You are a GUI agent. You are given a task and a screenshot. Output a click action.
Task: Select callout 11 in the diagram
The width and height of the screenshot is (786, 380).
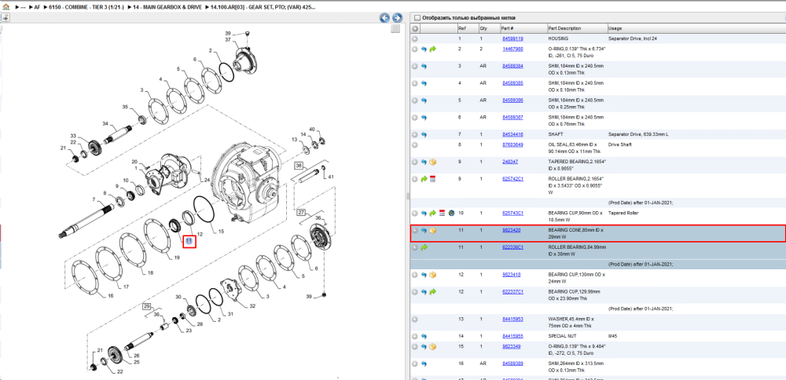[x=189, y=241]
